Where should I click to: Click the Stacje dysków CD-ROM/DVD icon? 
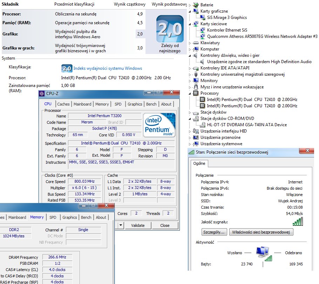click(196, 119)
